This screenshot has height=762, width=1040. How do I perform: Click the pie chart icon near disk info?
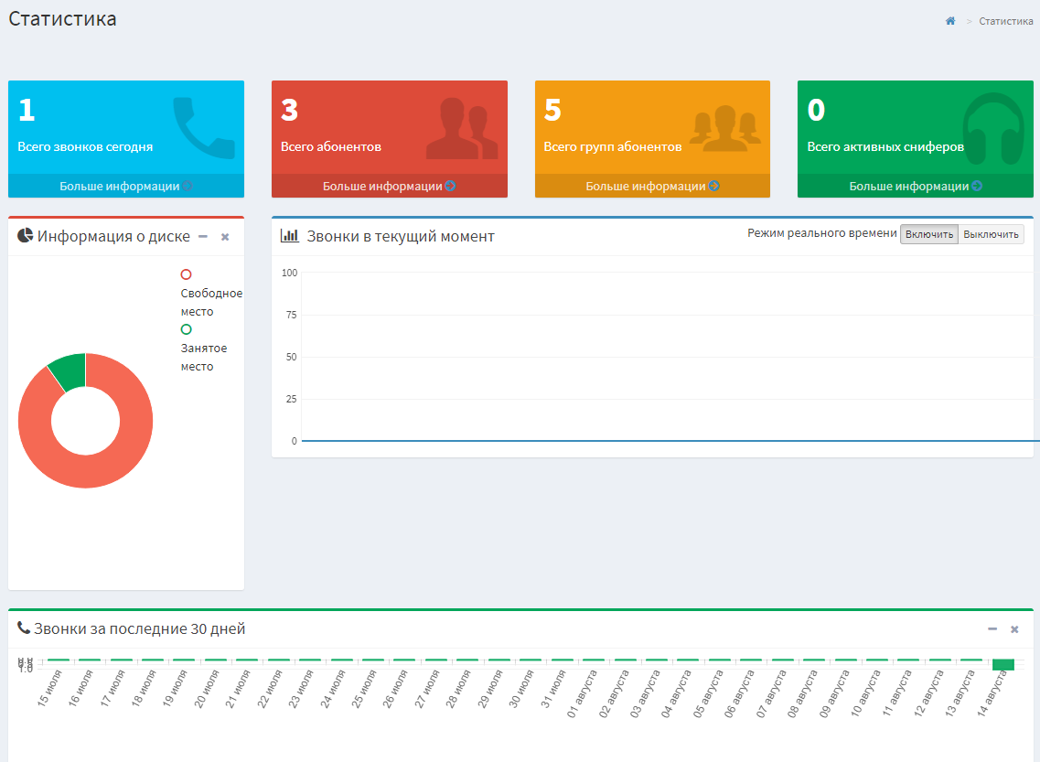coord(26,236)
